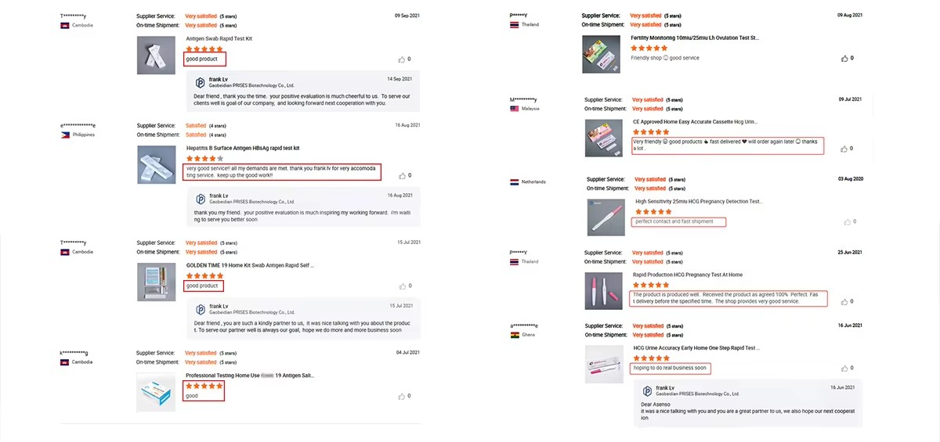Open the Hepatitis B test kit thumbnail
This screenshot has width=940, height=442.
156,164
